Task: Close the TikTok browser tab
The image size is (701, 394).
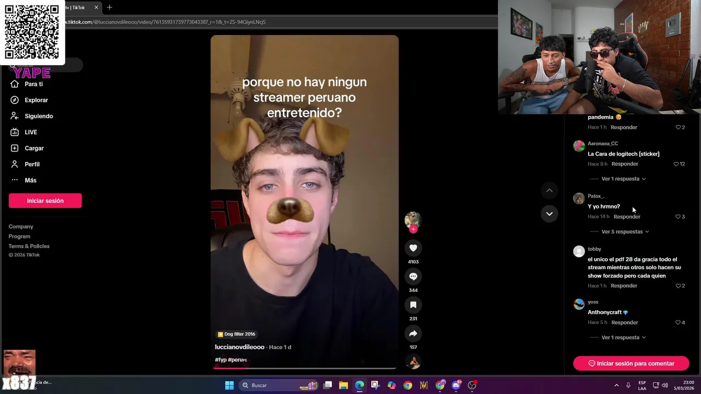Action: click(x=96, y=8)
